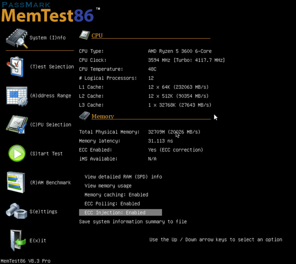Click the Exit door icon
This screenshot has width=296, height=264.
(18, 240)
